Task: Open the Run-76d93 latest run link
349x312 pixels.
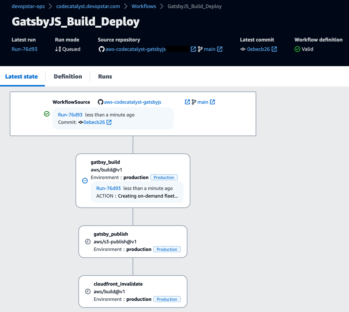Action: click(24, 49)
